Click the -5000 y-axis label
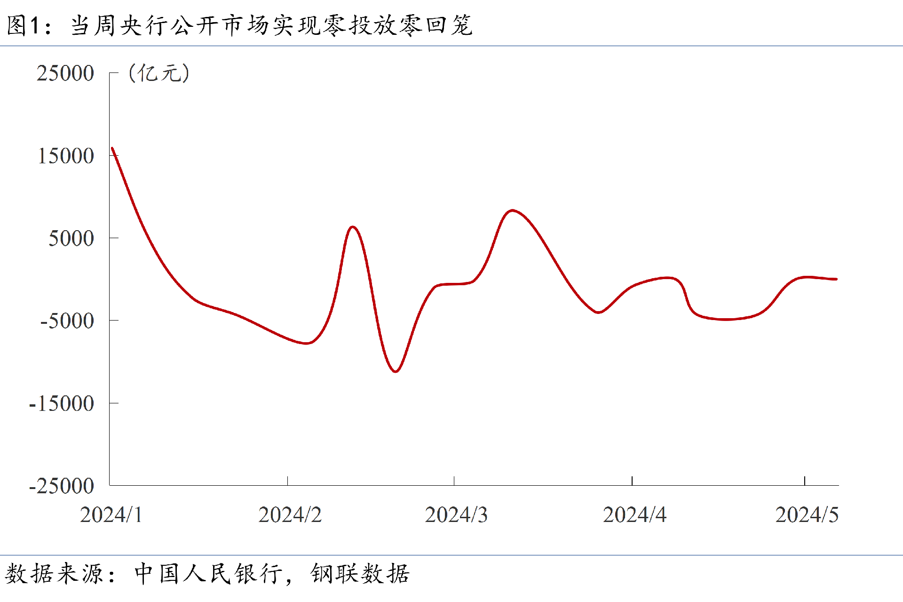Viewport: 903px width, 602px height. (x=67, y=321)
